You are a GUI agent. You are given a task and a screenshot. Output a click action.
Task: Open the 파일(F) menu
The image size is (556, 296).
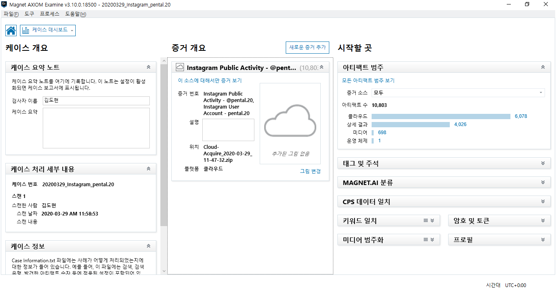pos(11,14)
